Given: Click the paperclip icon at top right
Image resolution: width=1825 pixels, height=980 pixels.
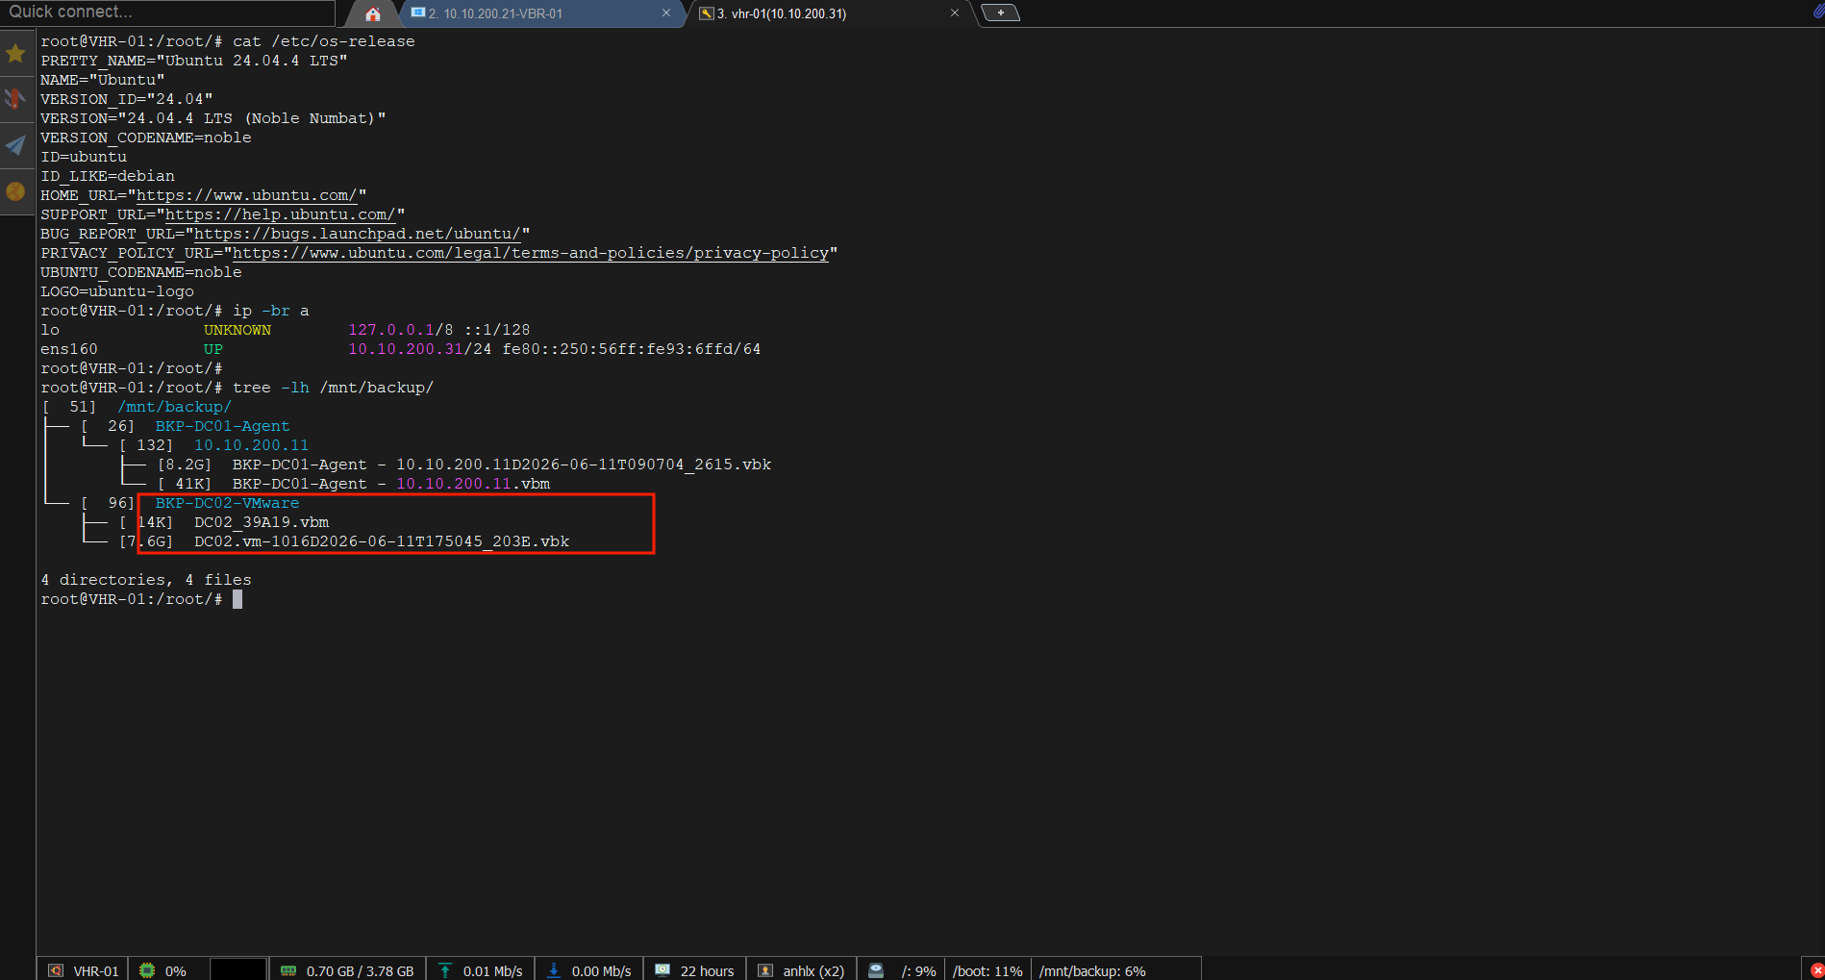Looking at the screenshot, I should point(1817,12).
